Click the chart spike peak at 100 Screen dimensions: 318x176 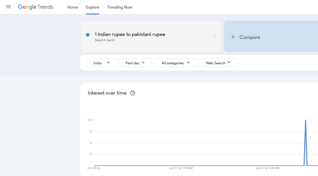305,120
